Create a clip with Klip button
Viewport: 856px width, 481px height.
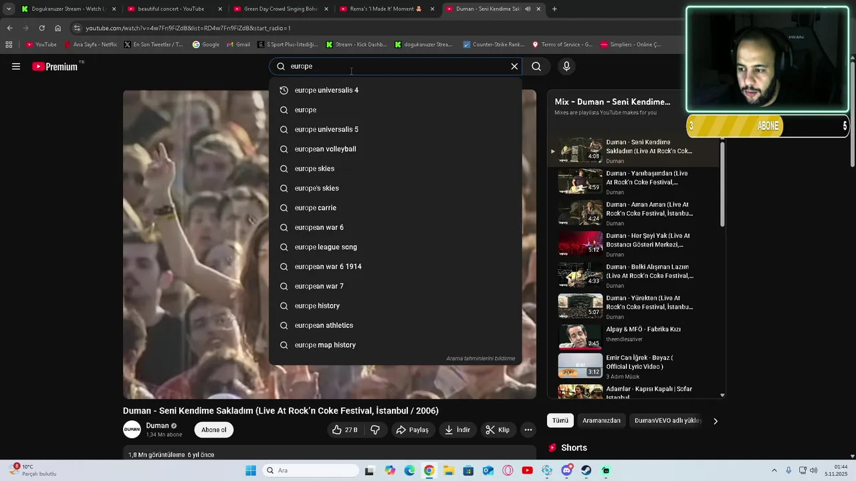pyautogui.click(x=498, y=430)
